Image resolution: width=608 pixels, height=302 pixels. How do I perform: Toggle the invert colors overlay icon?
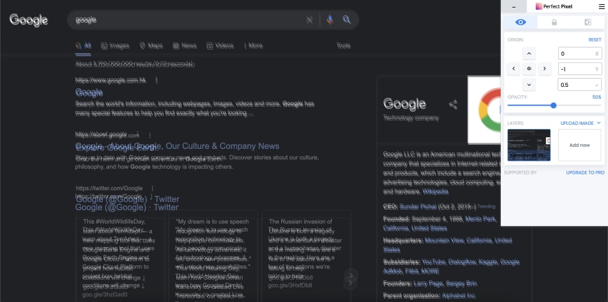point(587,22)
